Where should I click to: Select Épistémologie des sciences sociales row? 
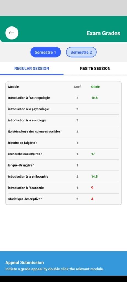[x=63, y=131]
